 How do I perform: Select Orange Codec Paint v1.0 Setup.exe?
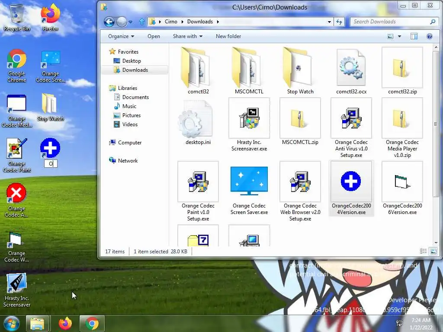point(198,192)
